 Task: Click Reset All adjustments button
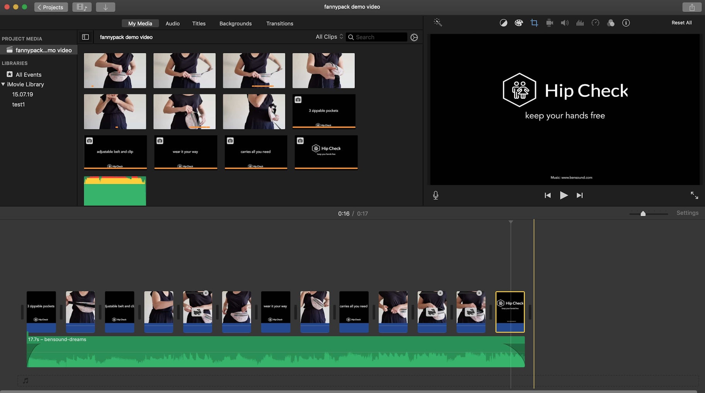point(681,23)
